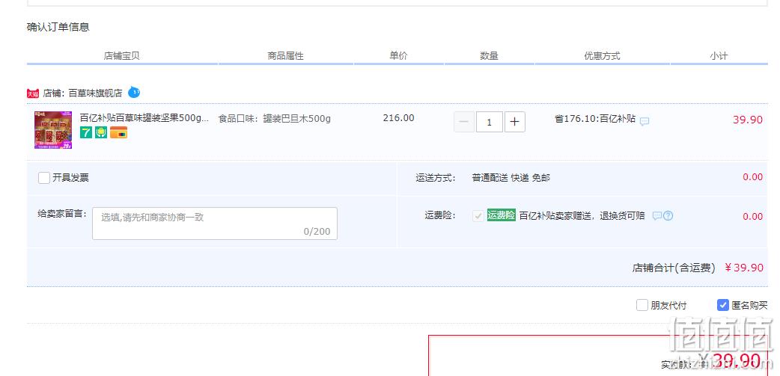This screenshot has width=780, height=376.
Task: Click the 百亿补贴卖家赠送，退换货可赔 text
Action: pos(582,215)
